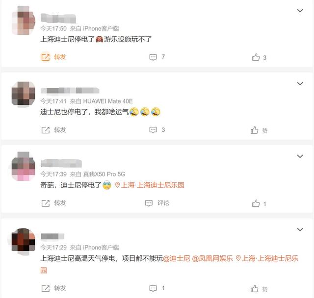The width and height of the screenshot is (314, 298).
Task: Repost the 真我X50 Pro 5G post
Action: click(53, 203)
